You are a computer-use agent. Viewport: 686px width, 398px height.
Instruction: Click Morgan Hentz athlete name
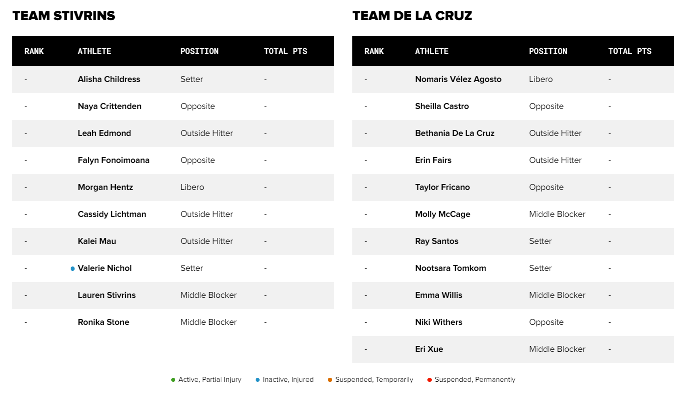click(106, 187)
